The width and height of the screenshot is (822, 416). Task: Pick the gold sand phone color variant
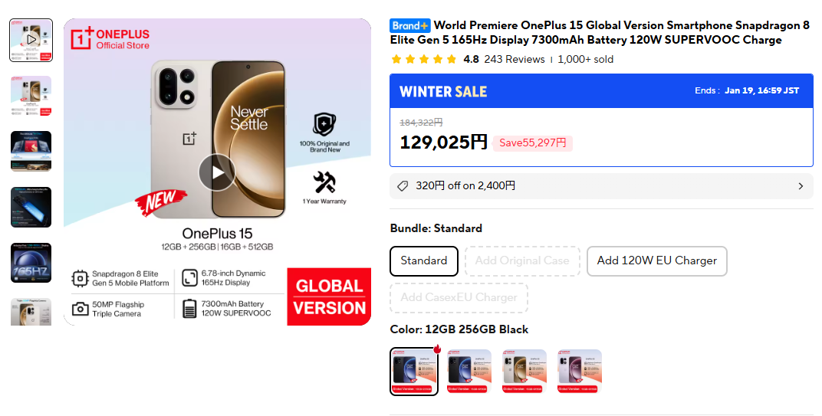(524, 372)
